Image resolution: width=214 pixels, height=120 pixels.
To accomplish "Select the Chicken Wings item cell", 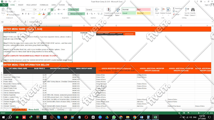I will (18, 99).
